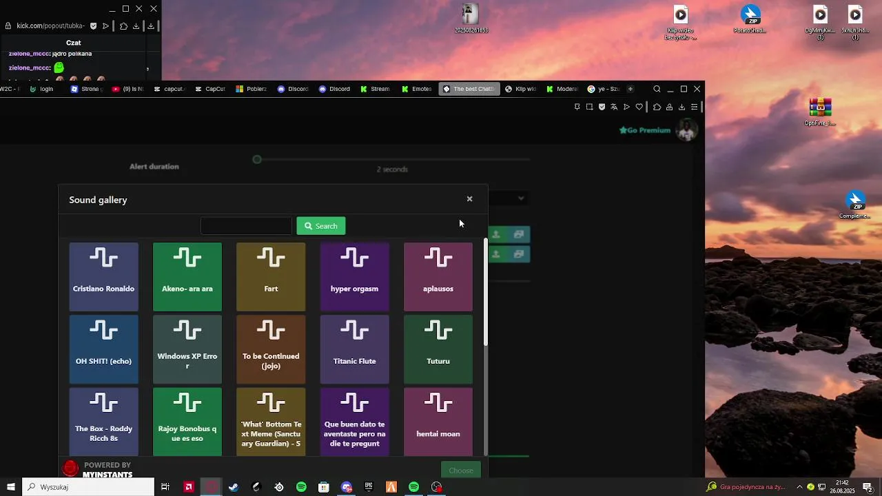Pick the Akeno- ara ara sound

(x=187, y=276)
